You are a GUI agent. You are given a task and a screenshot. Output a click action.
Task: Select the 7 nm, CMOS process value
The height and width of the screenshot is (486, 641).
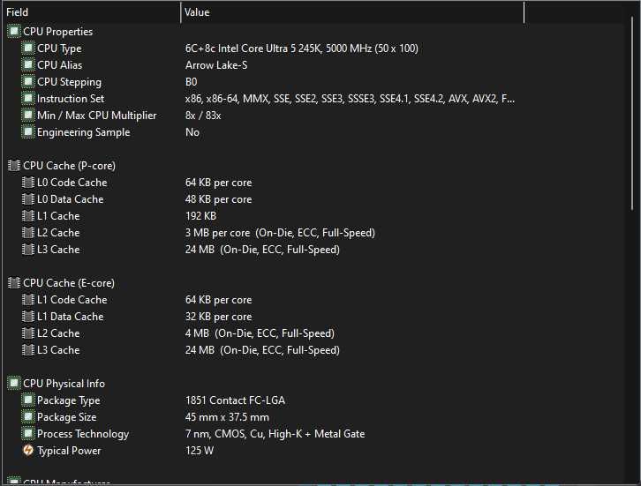pyautogui.click(x=275, y=434)
